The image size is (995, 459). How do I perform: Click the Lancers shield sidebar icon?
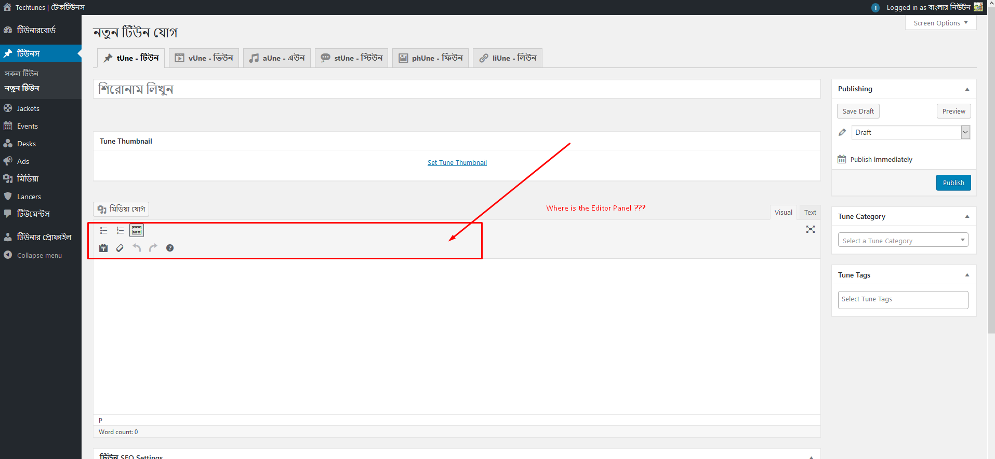click(8, 197)
